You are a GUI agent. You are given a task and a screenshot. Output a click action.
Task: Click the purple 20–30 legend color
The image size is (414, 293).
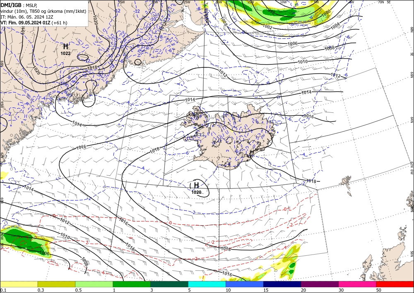click(x=320, y=284)
